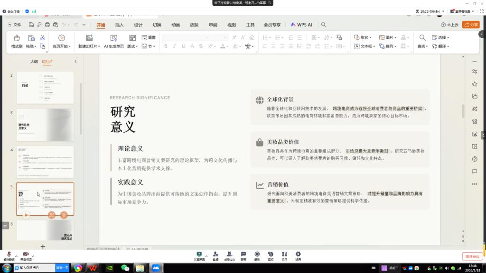The height and width of the screenshot is (273, 486).
Task: Click the Save icon in quick toolbar
Action: pos(31,25)
